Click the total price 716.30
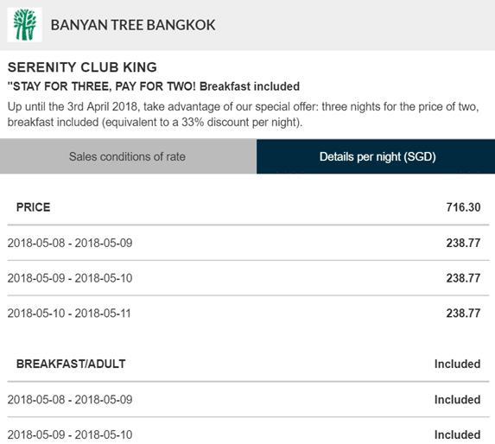The image size is (495, 444). coord(463,207)
